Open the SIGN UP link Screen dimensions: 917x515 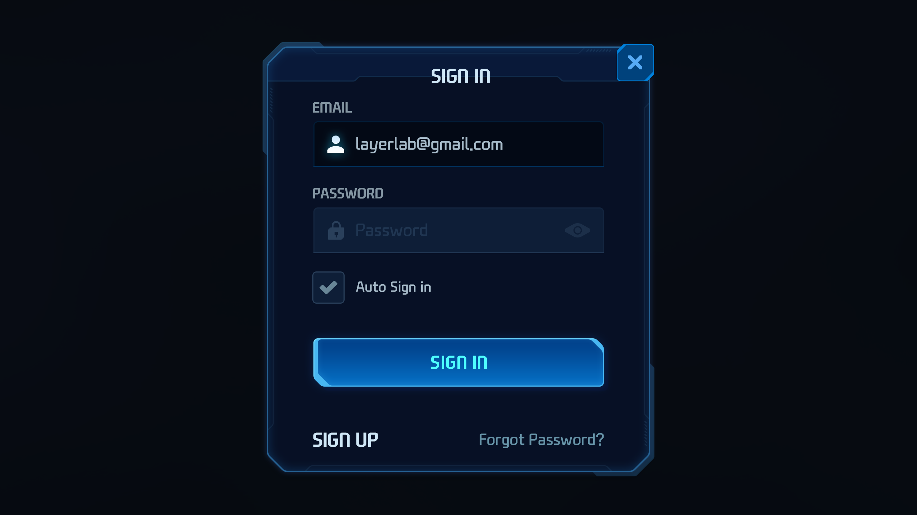pos(345,440)
